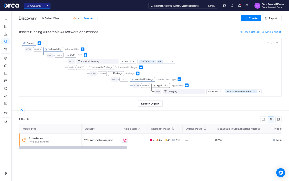This screenshot has width=289, height=181.
Task: Click Use Catalog link
Action: coord(250,32)
